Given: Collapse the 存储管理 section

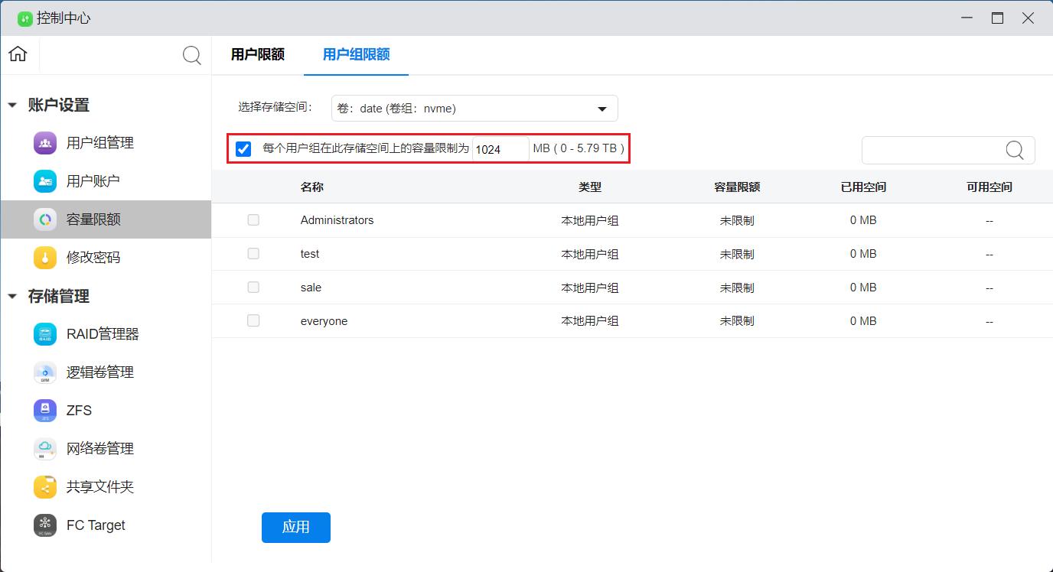Looking at the screenshot, I should (x=12, y=297).
